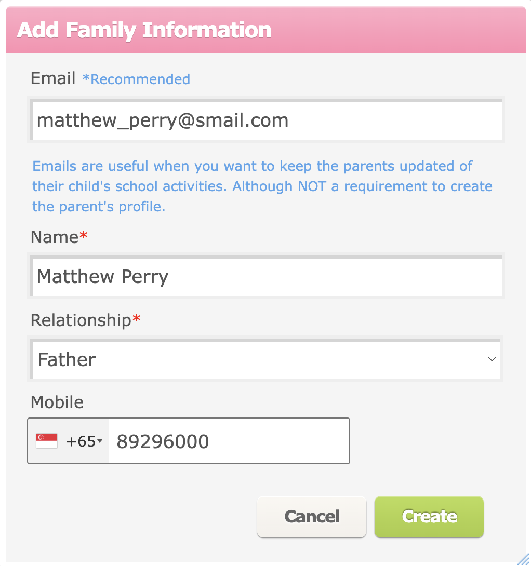Click the red asterisk next to Name
This screenshot has height=566, width=531.
tap(84, 237)
